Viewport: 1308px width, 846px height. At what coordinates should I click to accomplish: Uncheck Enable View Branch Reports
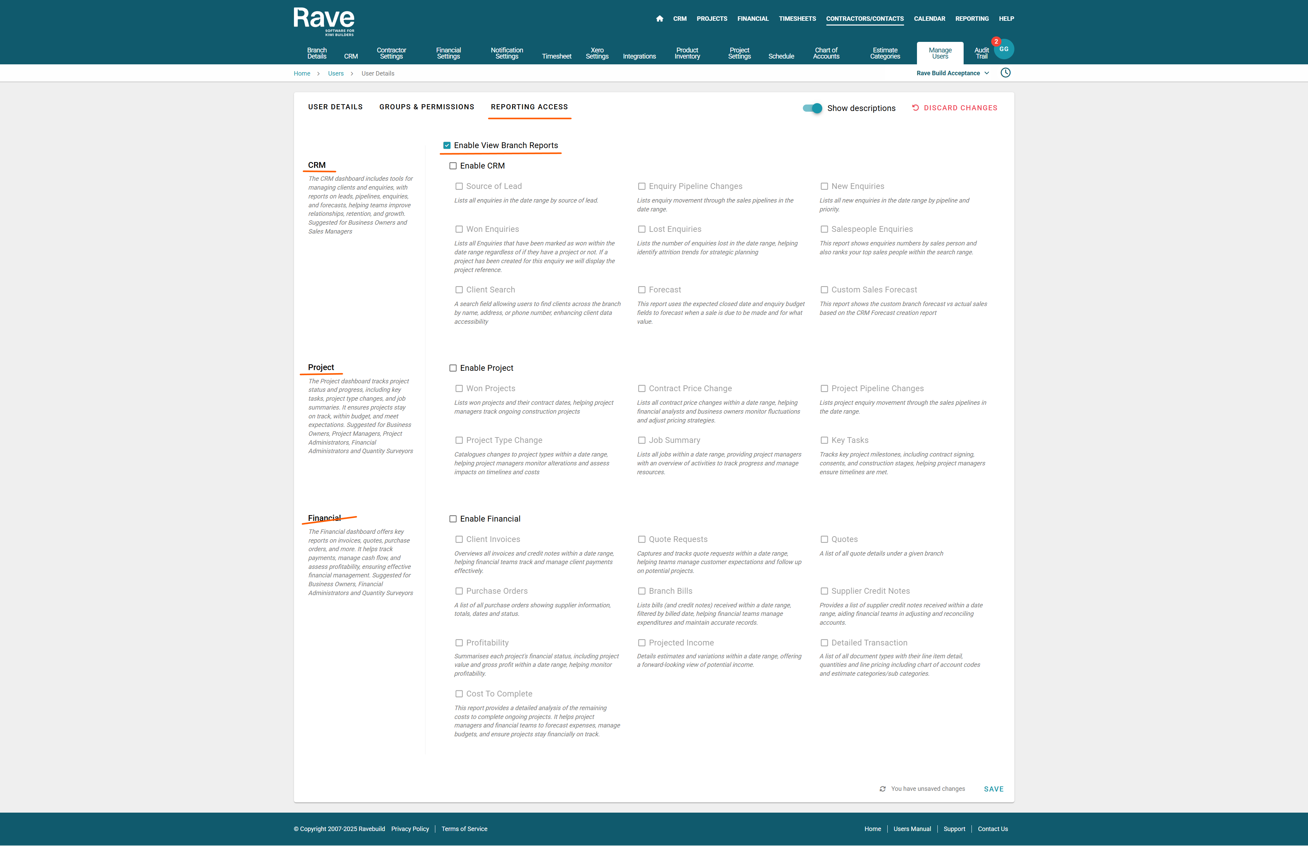[x=447, y=146]
